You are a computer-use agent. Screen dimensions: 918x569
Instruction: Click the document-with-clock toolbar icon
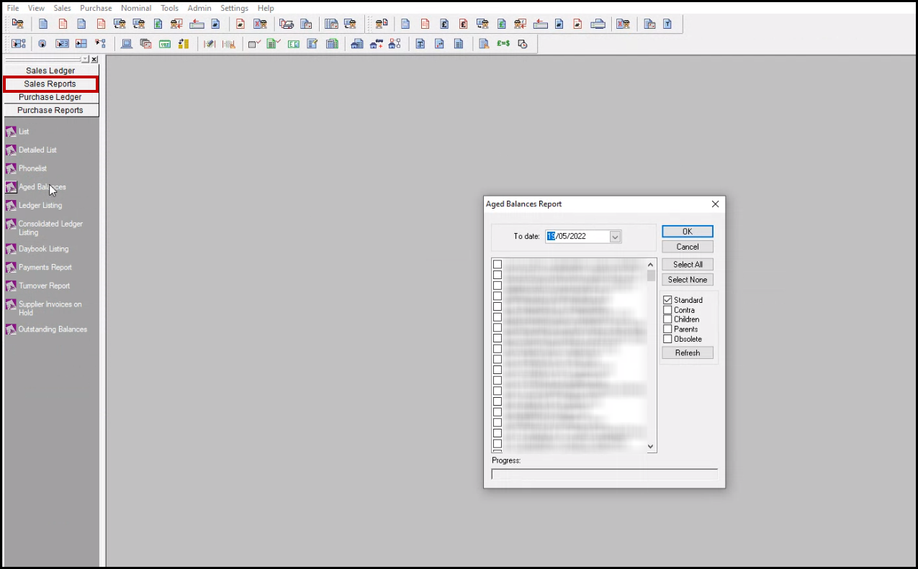tap(522, 44)
